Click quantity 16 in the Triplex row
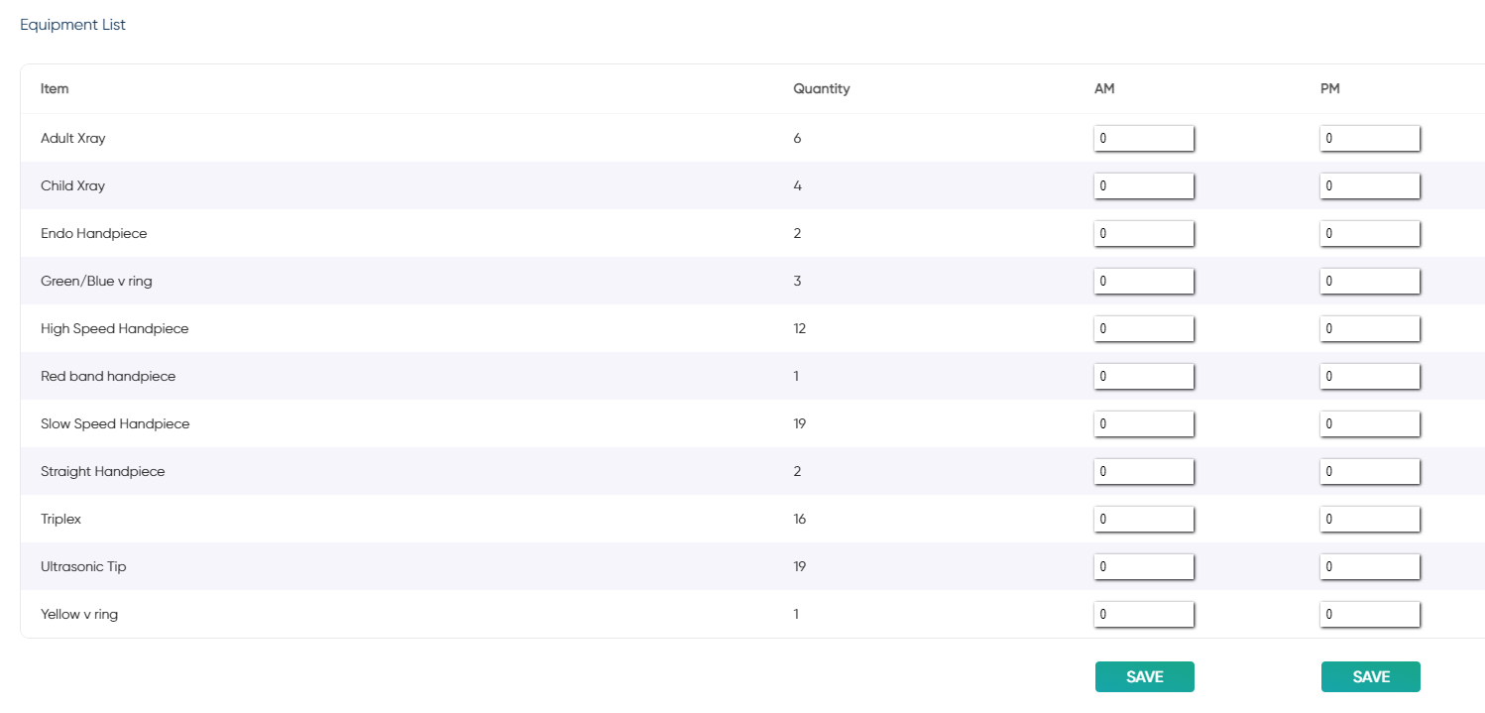1485x713 pixels. (x=800, y=520)
